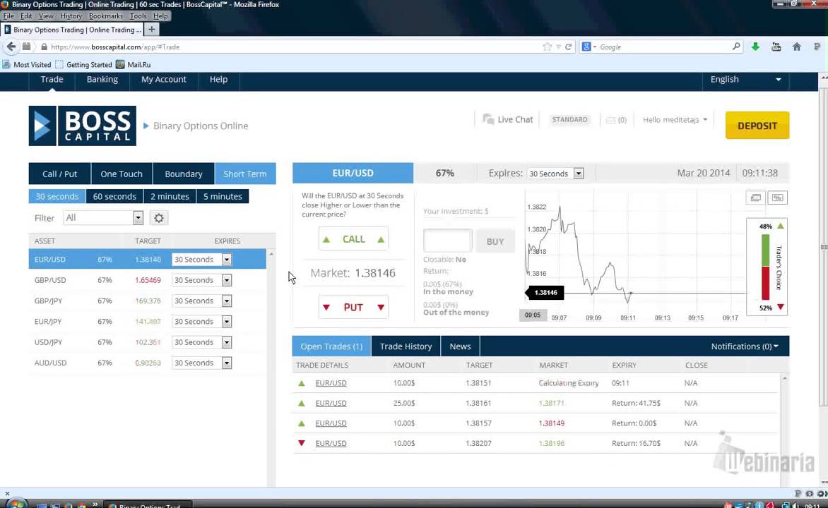Image resolution: width=828 pixels, height=508 pixels.
Task: Open the Firefox History menu
Action: (x=71, y=16)
